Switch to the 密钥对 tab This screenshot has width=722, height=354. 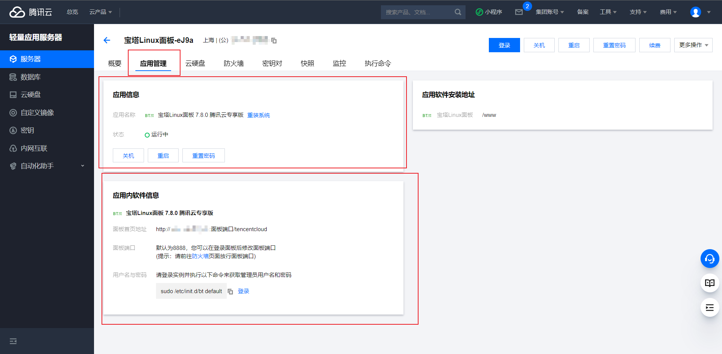(272, 64)
